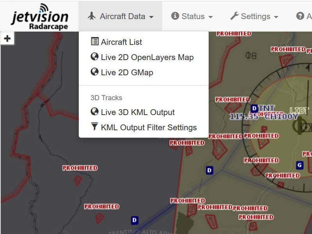
Task: Click the blue G marker on the map
Action: [300, 165]
